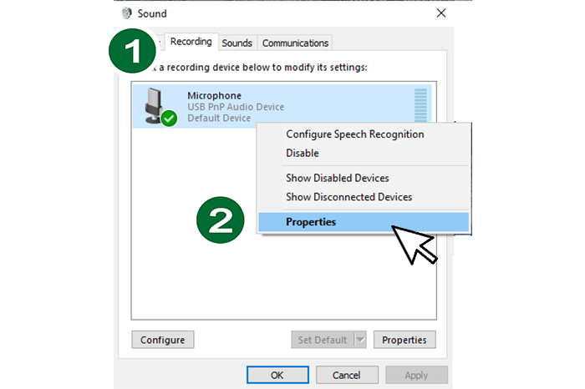Click the Set Default button
Viewport: 585px width, 389px height.
pos(322,340)
